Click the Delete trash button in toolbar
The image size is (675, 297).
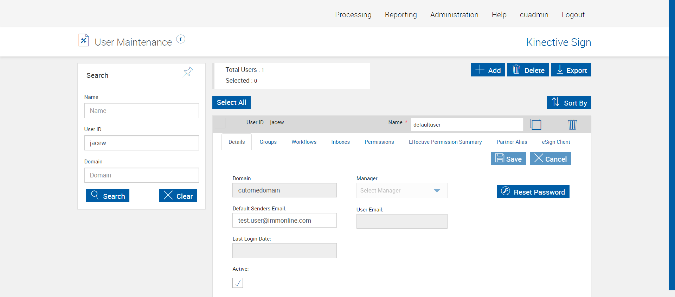[528, 70]
